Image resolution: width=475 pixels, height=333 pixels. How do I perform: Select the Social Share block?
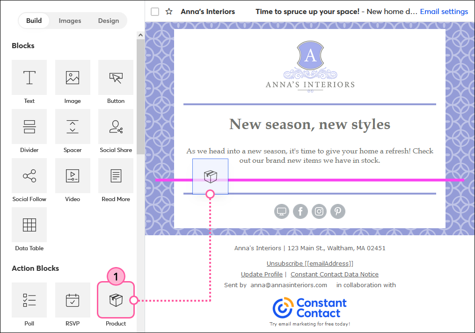coord(116,127)
